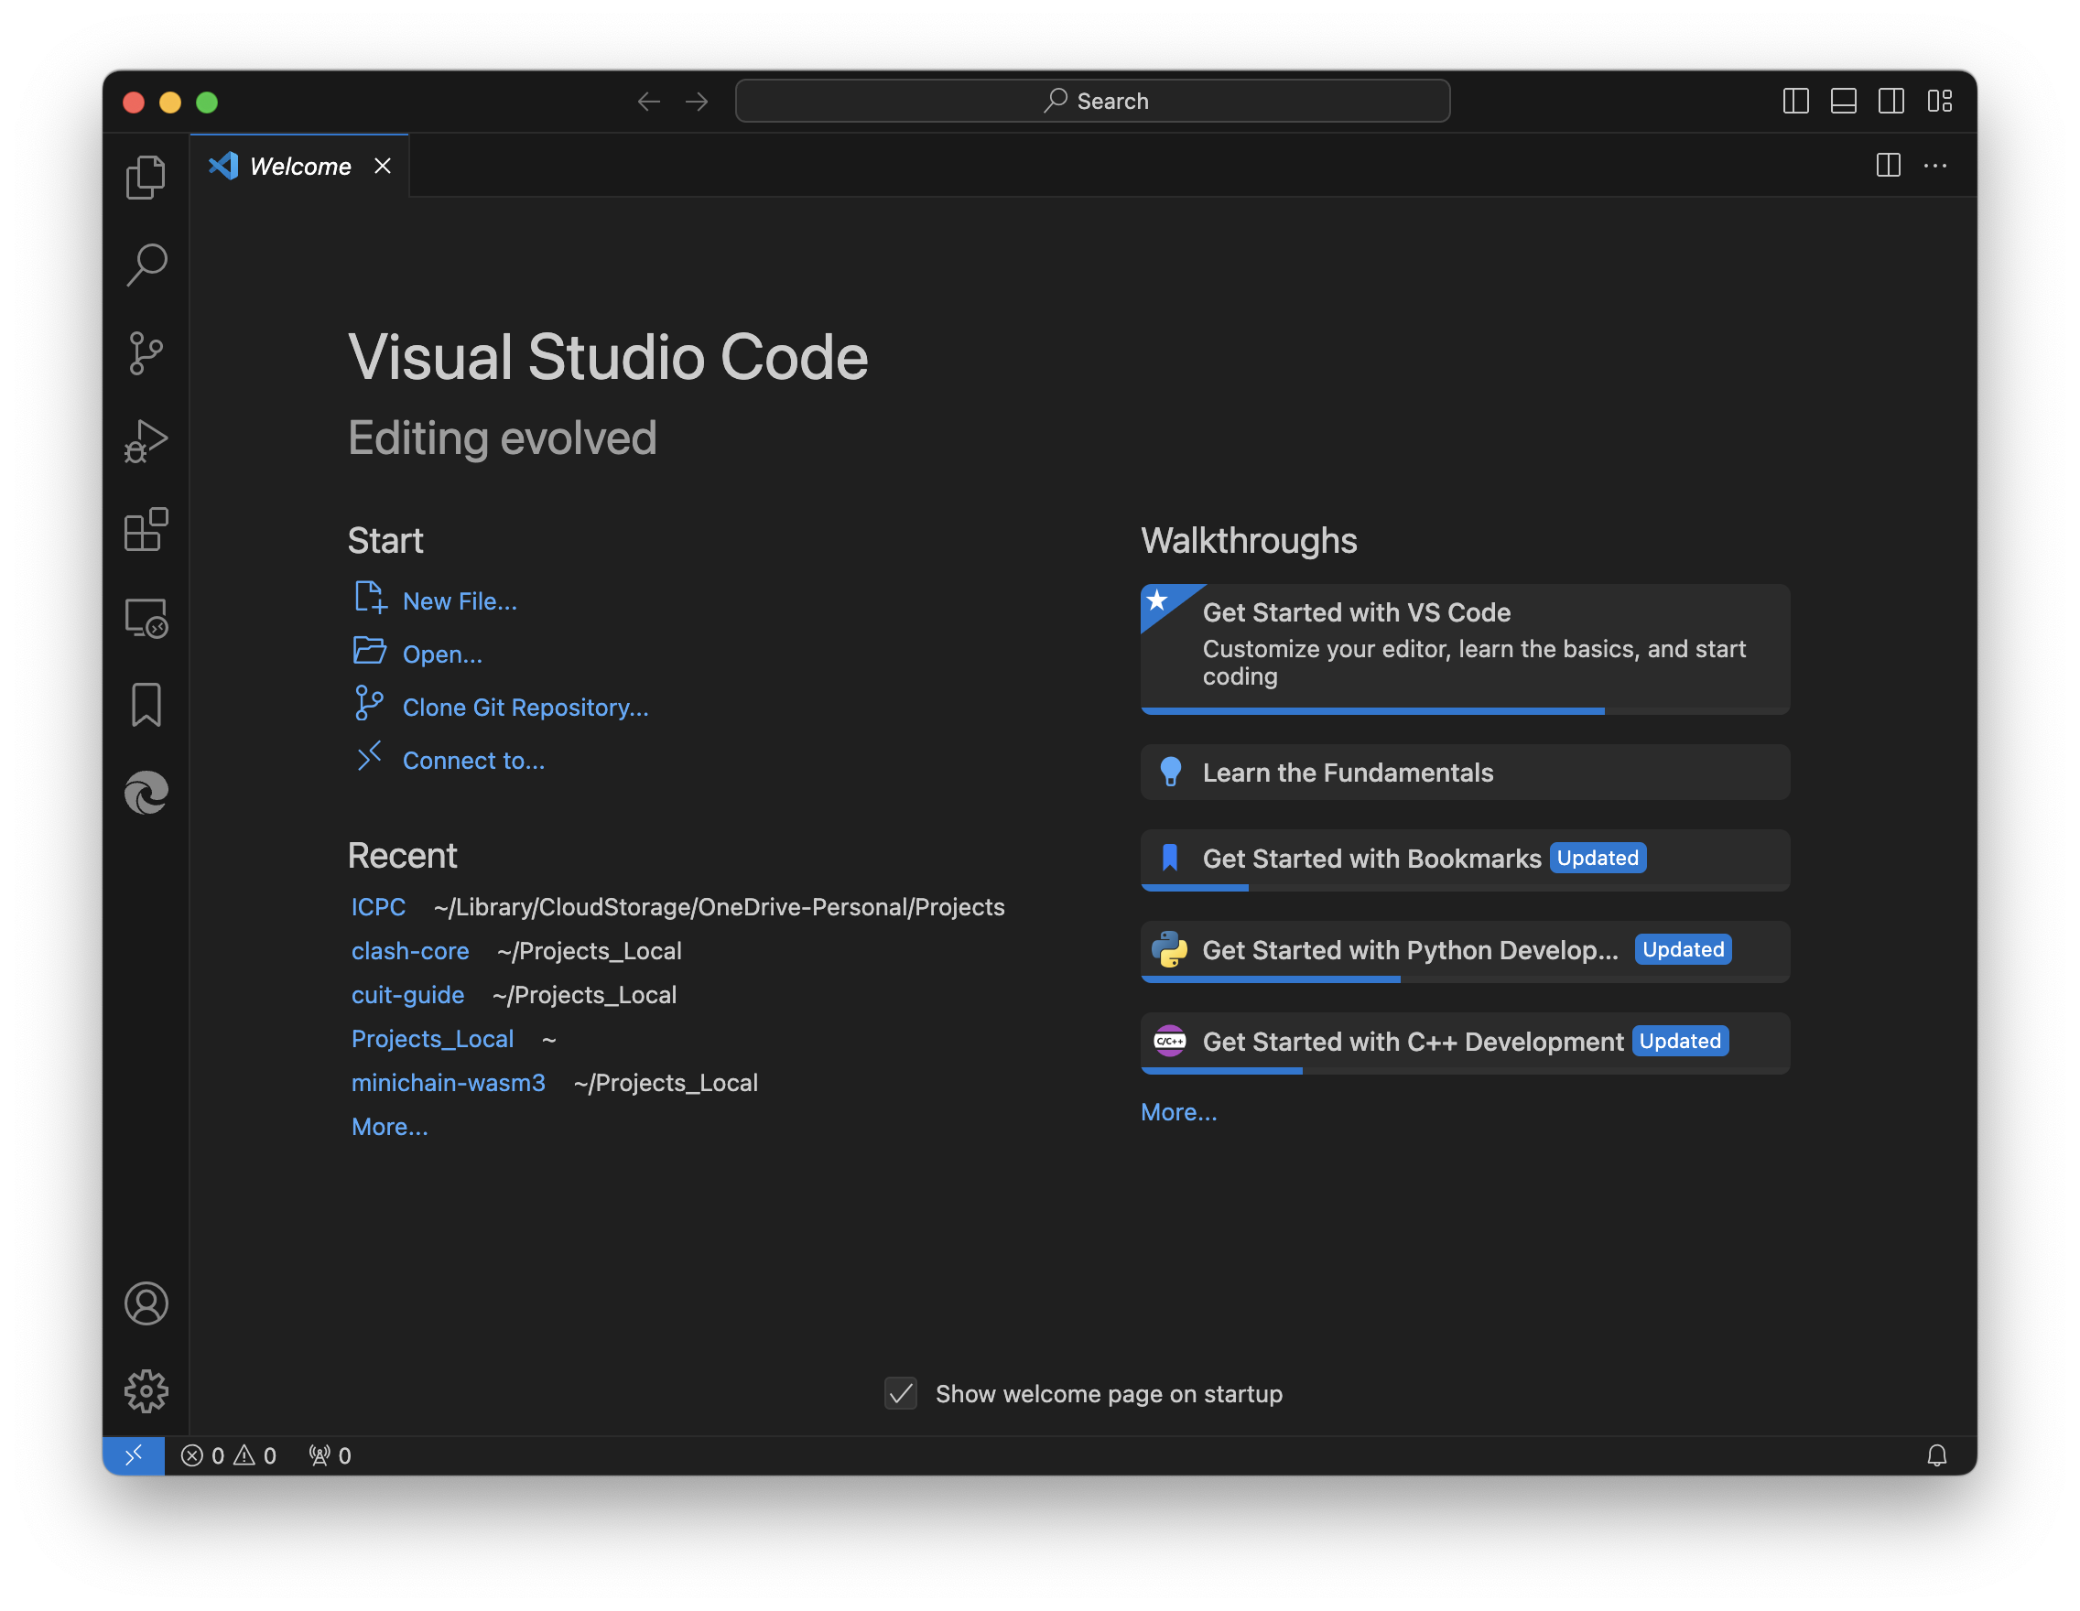The image size is (2080, 1611).
Task: Open the Bookmarks view in activity bar
Action: click(146, 706)
